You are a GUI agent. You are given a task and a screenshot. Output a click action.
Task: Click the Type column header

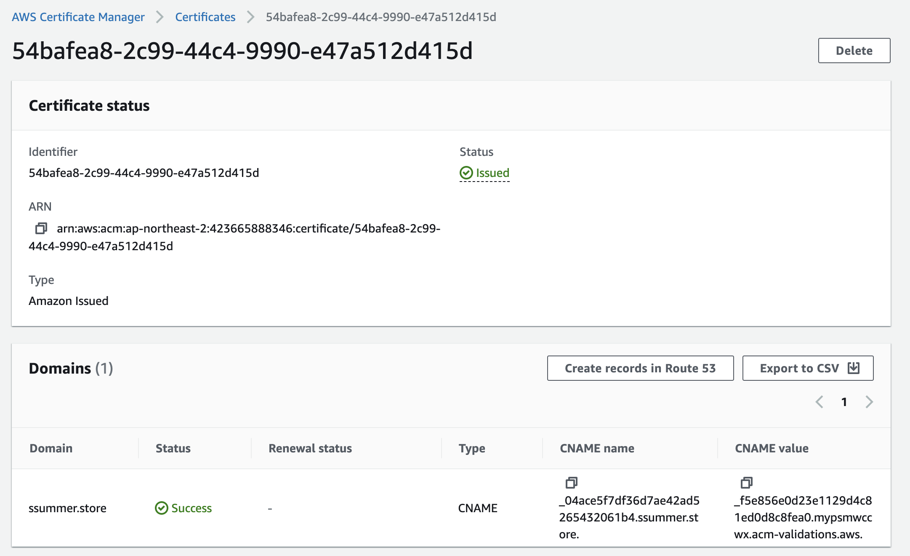tap(472, 448)
